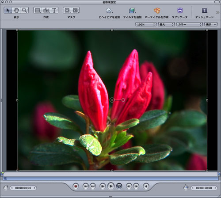Click the mini-timeline layer bar
221x198 pixels.
coord(110,179)
